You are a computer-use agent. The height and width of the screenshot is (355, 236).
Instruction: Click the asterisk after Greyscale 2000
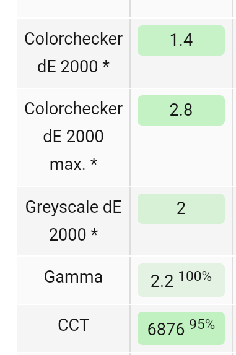tap(94, 233)
